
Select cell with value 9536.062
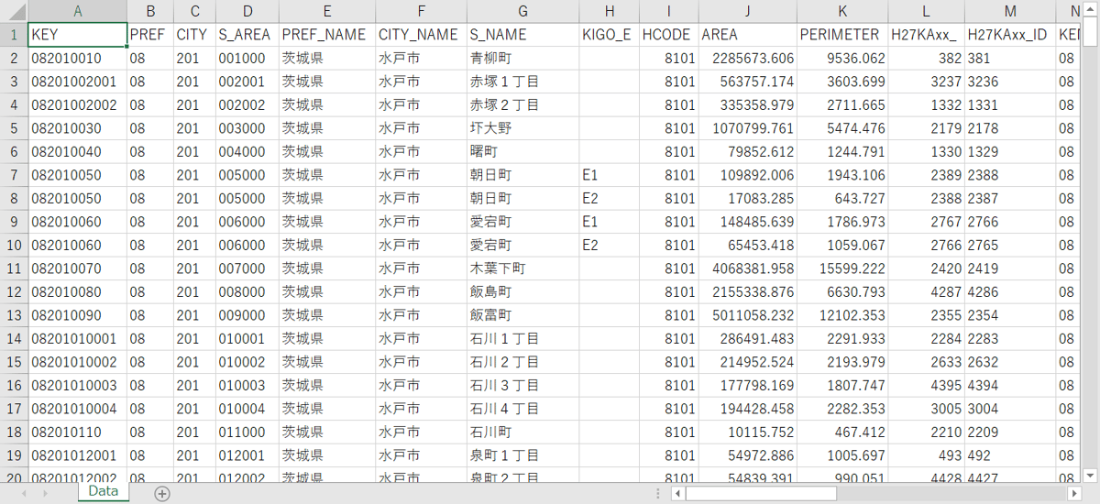(842, 59)
